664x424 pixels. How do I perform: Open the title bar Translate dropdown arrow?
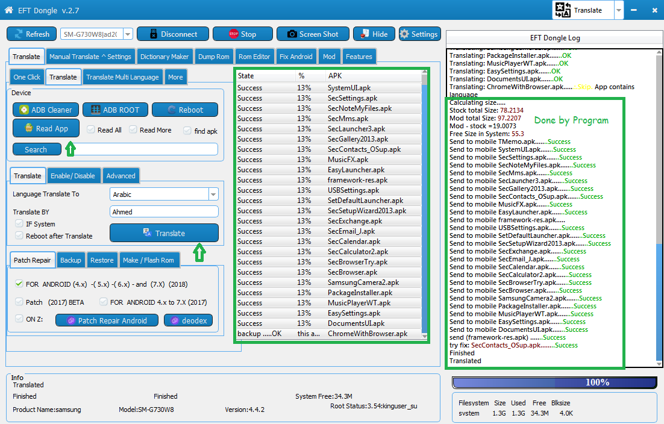tap(619, 10)
